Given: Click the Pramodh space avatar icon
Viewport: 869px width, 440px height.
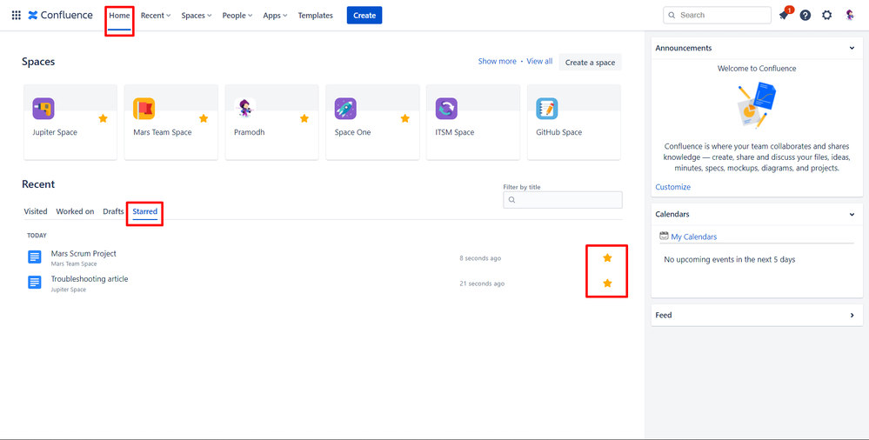Looking at the screenshot, I should [x=245, y=109].
